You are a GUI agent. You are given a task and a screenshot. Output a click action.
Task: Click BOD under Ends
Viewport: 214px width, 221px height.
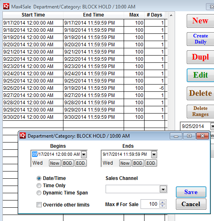click(138, 163)
